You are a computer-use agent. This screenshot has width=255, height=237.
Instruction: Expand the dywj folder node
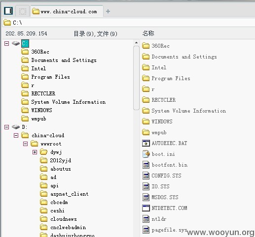pos(35,152)
